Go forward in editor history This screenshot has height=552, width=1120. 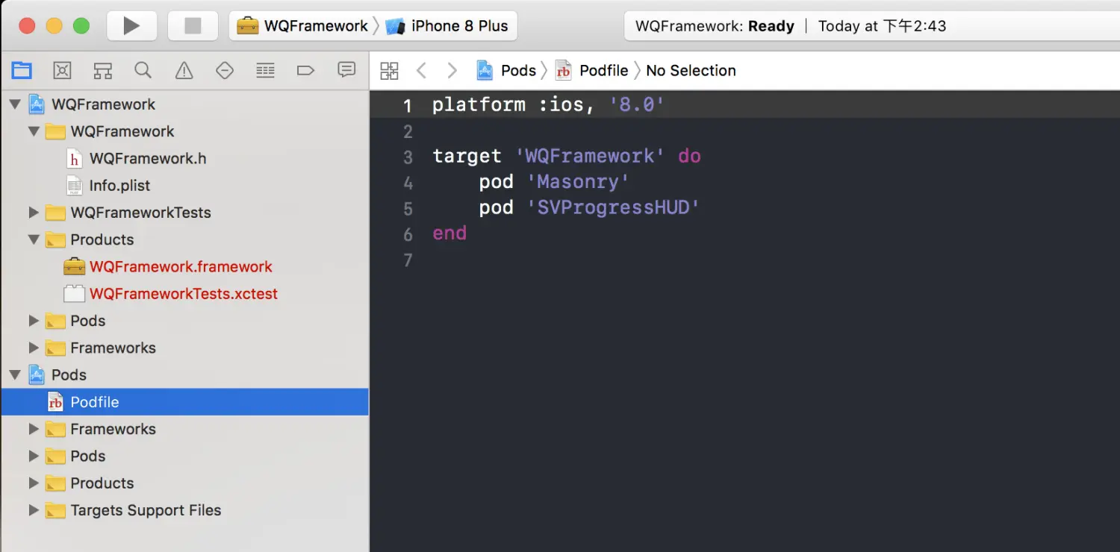[x=452, y=71]
